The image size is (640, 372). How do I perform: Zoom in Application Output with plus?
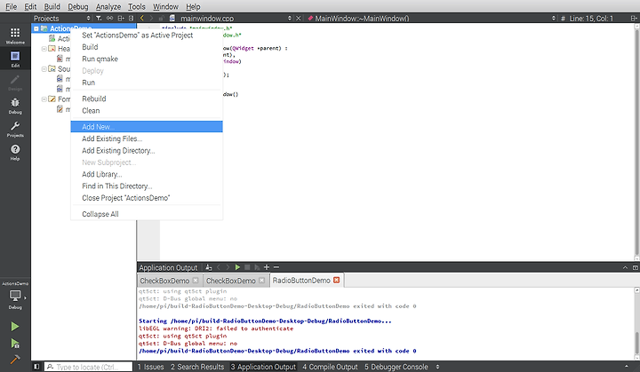point(267,267)
